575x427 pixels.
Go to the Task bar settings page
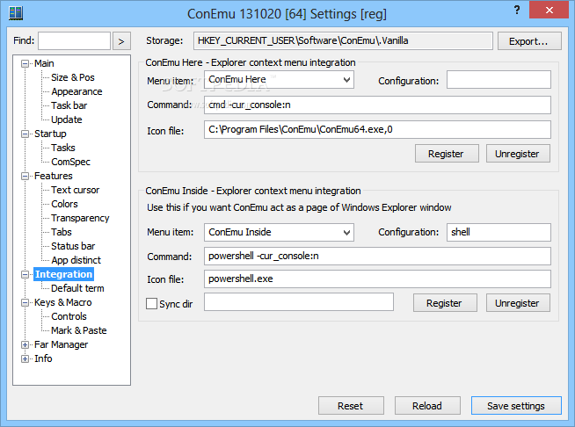[x=69, y=105]
